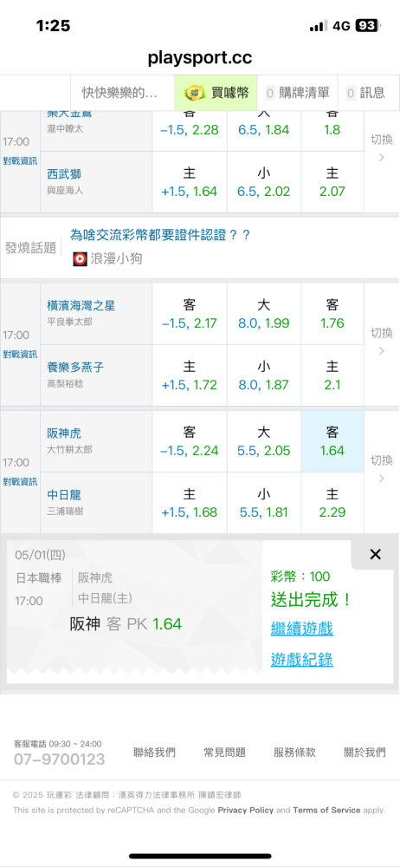Click the 聯絡我們 footer link

click(x=154, y=752)
